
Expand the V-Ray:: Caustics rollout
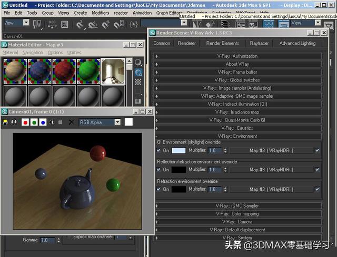point(237,128)
